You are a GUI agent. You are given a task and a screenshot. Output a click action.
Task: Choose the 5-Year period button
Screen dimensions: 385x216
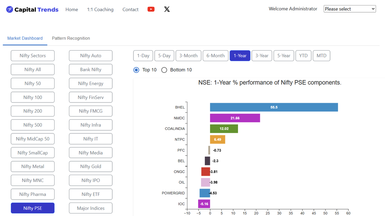[x=284, y=56]
